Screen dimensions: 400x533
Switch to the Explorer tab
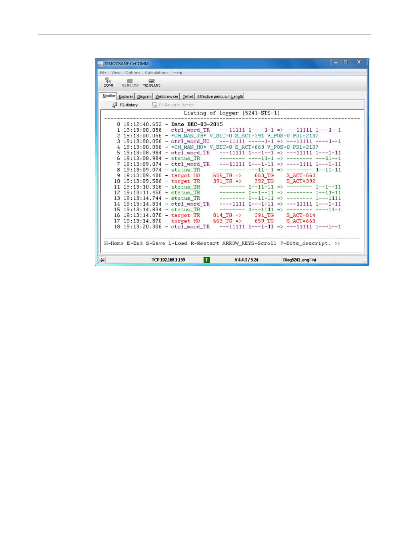point(126,97)
